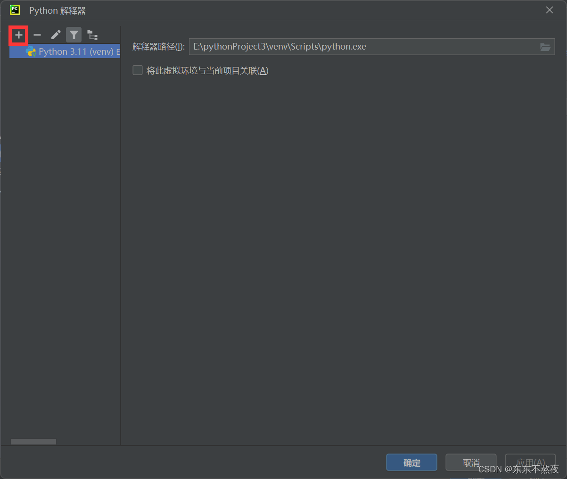Click the 应用 button

click(x=530, y=462)
